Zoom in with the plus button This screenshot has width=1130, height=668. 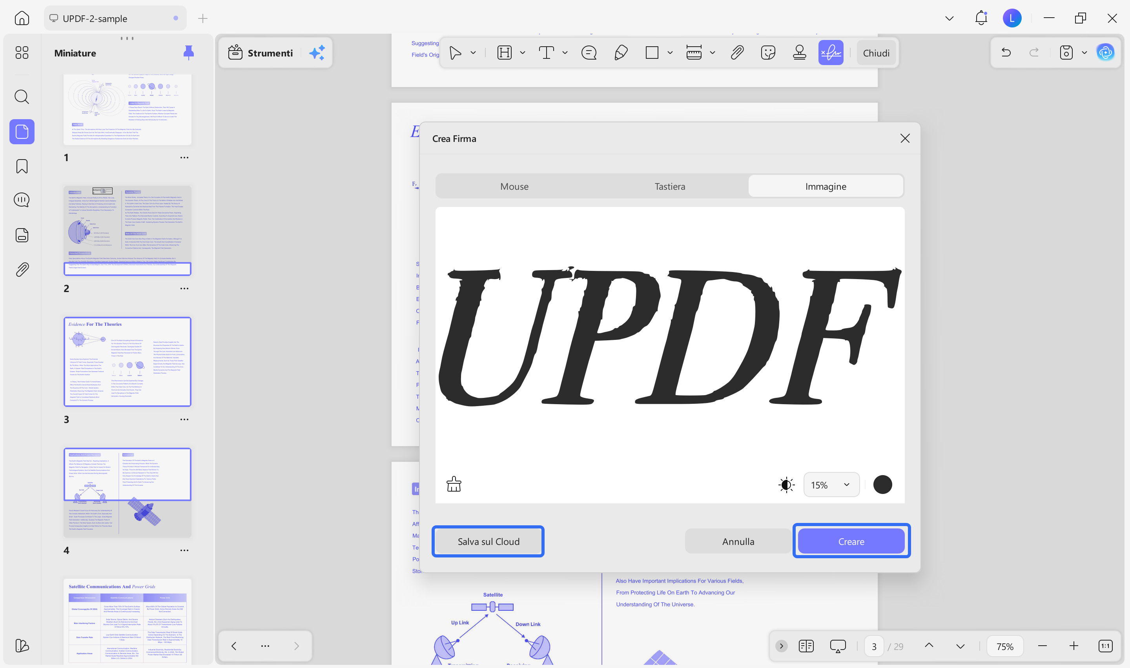(x=1073, y=646)
